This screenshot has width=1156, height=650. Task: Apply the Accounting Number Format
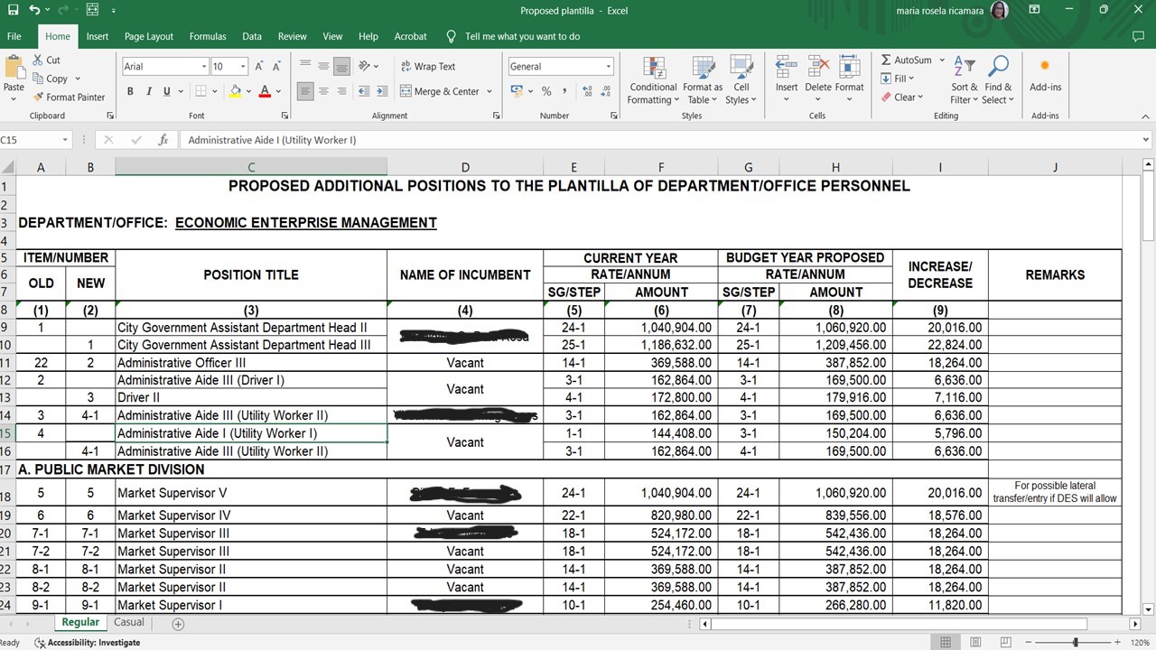pyautogui.click(x=517, y=91)
